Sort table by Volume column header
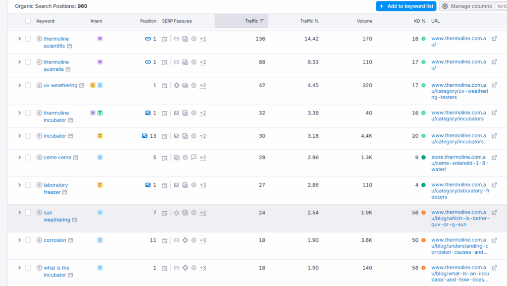Viewport: 507px width, 286px height. (x=364, y=21)
